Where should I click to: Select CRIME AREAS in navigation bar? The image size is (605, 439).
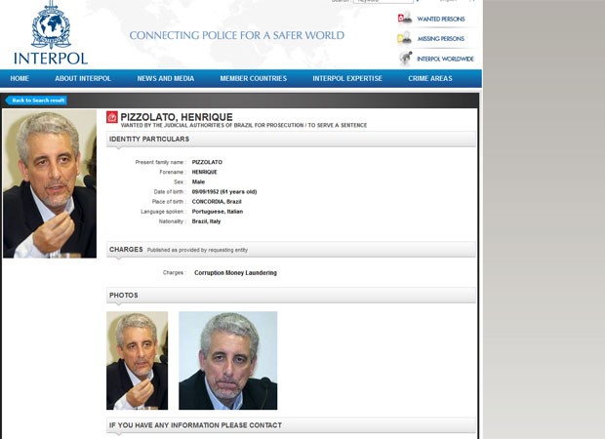[x=430, y=78]
